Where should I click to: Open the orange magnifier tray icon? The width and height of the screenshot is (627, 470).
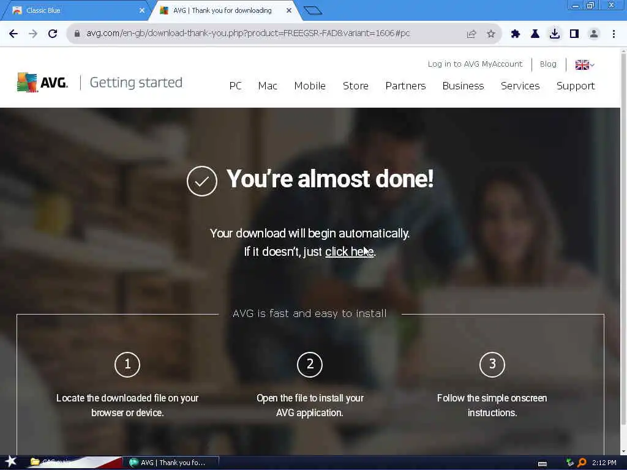(x=582, y=463)
